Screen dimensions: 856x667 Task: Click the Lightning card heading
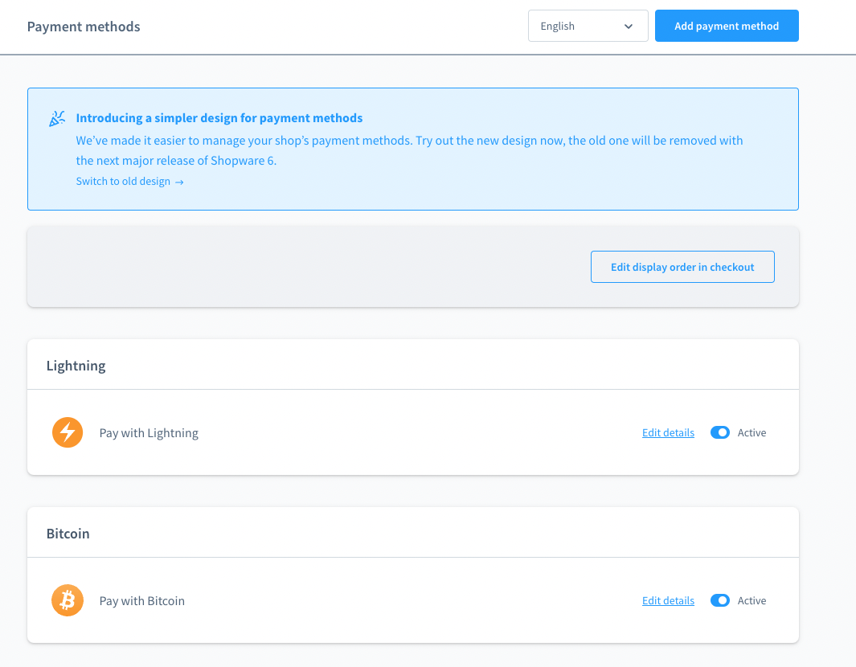pos(76,366)
